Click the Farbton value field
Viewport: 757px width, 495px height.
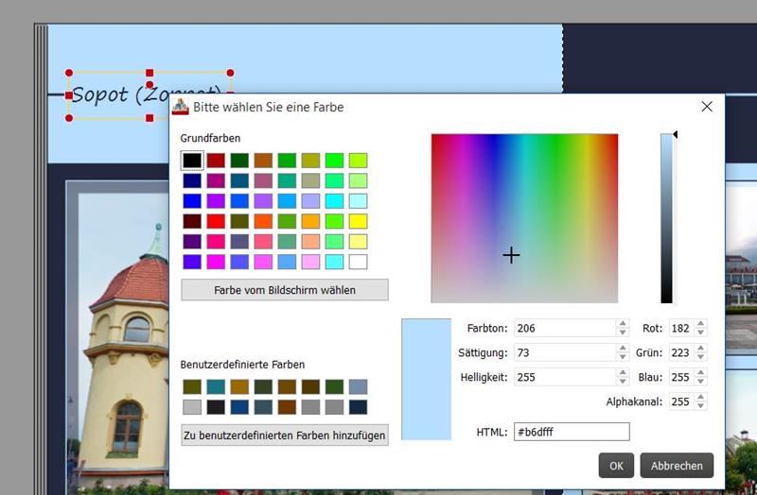coord(564,329)
